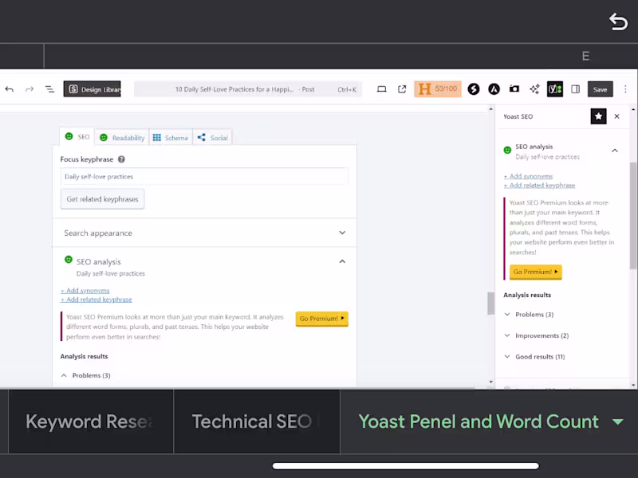Click the camera icon in toolbar
638x478 pixels.
coord(514,88)
